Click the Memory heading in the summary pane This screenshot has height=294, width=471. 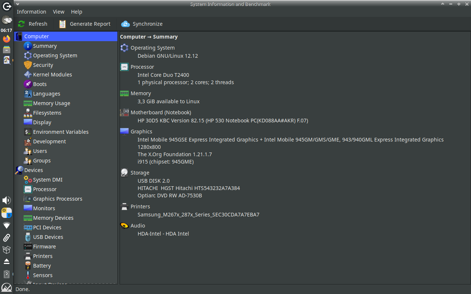point(141,93)
